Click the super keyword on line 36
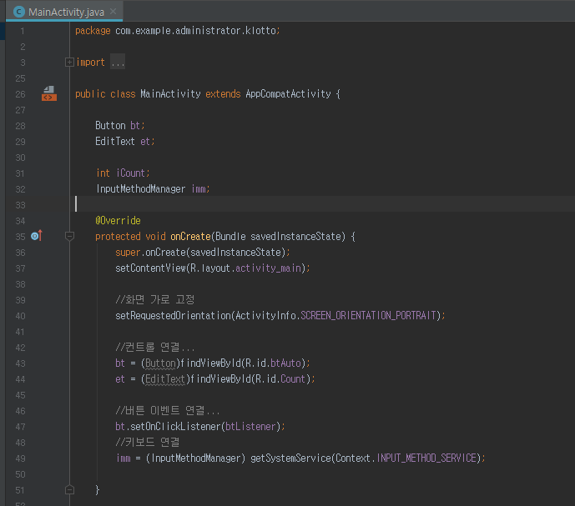Image resolution: width=575 pixels, height=506 pixels. click(128, 253)
